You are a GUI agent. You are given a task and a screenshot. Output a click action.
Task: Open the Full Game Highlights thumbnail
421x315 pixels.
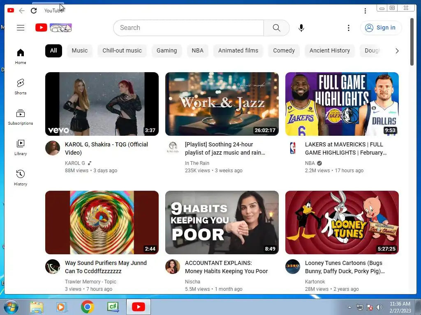coord(342,104)
